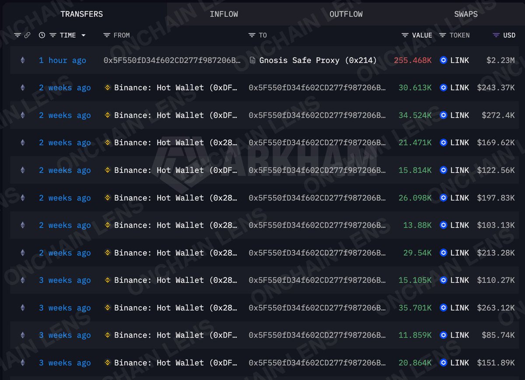Click LINK token icon in $85.74K row
525x380 pixels.
444,335
